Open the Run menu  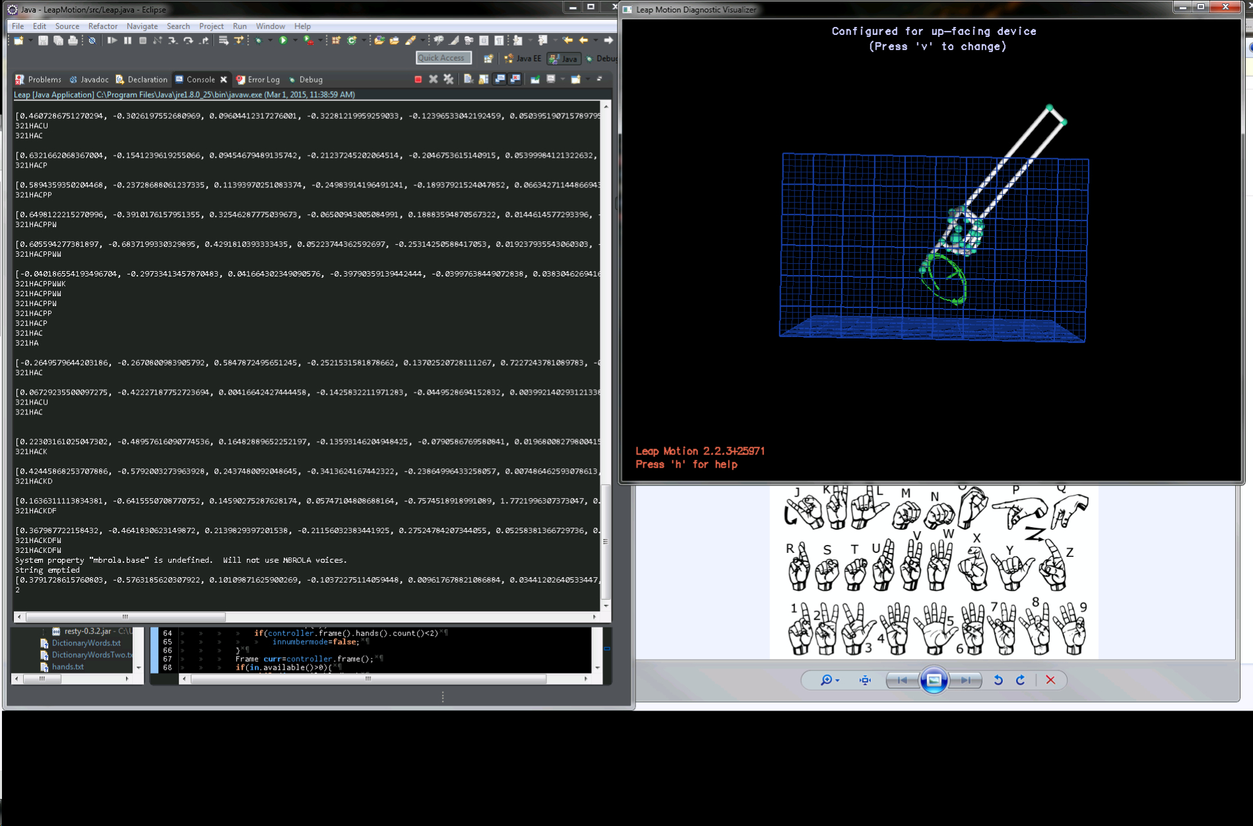240,26
